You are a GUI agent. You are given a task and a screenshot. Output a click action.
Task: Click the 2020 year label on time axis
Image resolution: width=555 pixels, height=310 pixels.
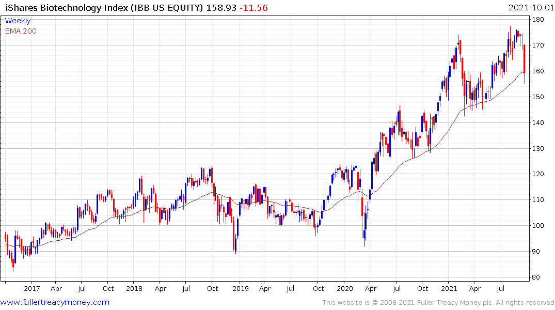click(x=345, y=289)
